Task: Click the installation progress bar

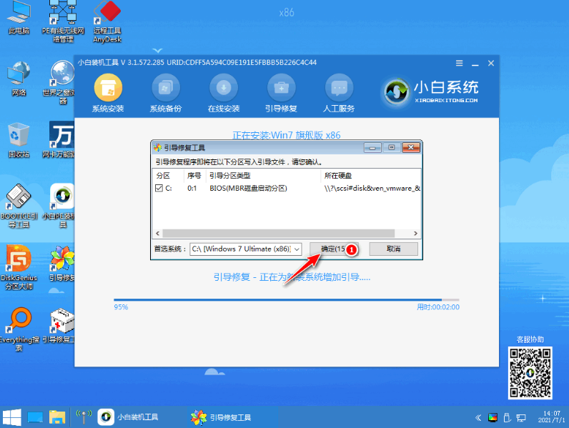Action: [x=287, y=300]
